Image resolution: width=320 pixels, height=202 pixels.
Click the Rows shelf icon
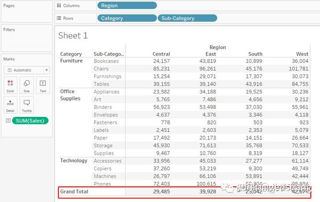point(59,18)
